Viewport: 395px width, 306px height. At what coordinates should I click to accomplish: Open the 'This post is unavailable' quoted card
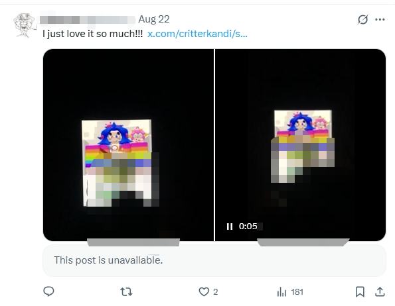tap(214, 260)
